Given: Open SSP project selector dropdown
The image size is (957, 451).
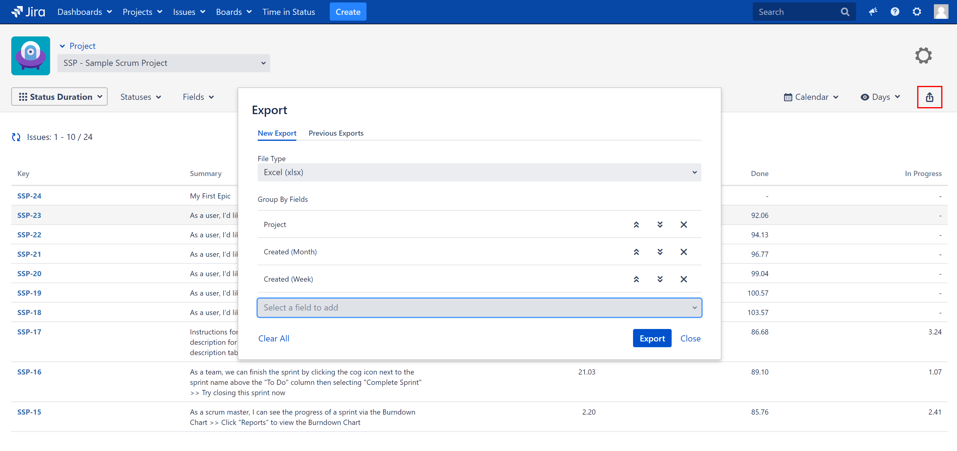Looking at the screenshot, I should (x=164, y=63).
